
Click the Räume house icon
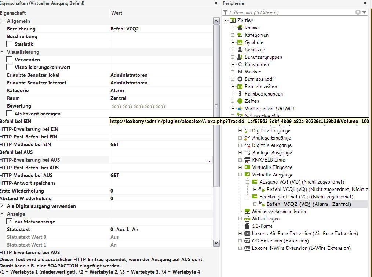(x=240, y=28)
